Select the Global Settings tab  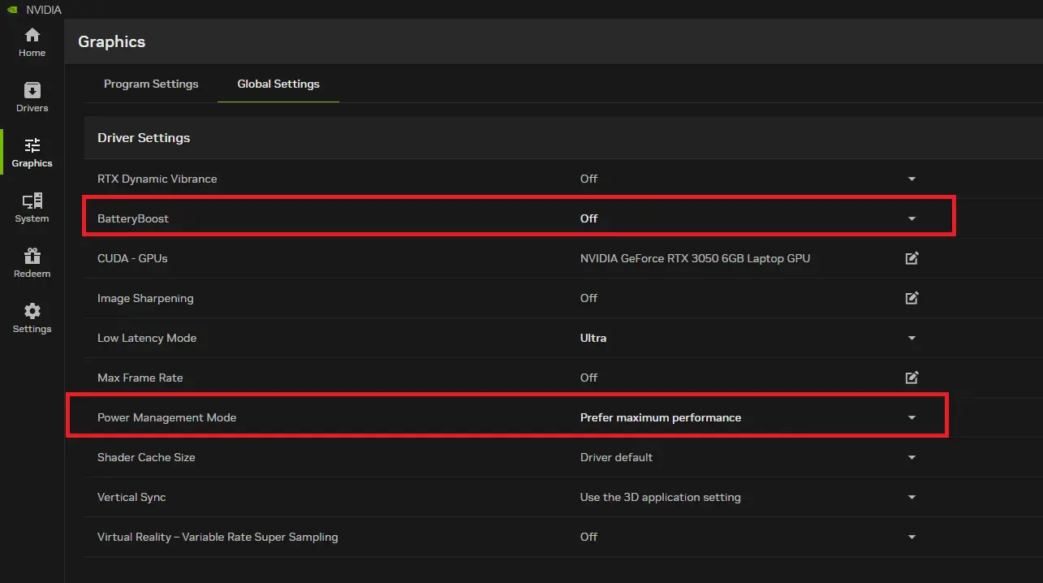[x=278, y=84]
